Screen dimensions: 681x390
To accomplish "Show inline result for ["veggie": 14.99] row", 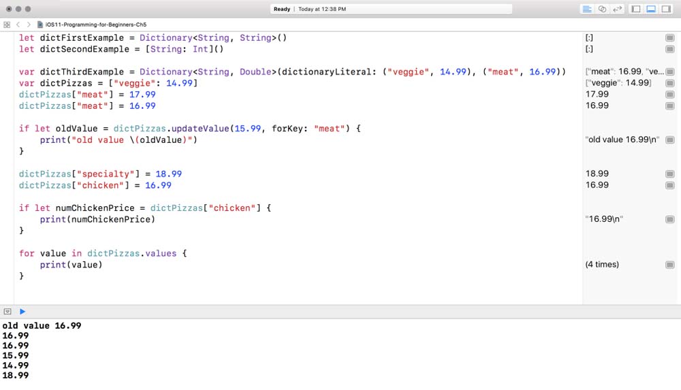I will (x=670, y=83).
